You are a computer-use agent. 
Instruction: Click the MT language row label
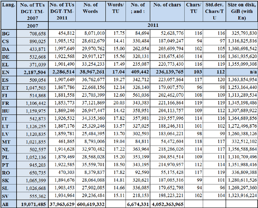click(6, 142)
